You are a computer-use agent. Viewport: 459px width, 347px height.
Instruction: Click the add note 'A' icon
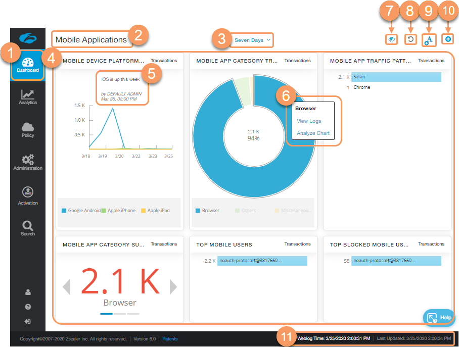[429, 40]
